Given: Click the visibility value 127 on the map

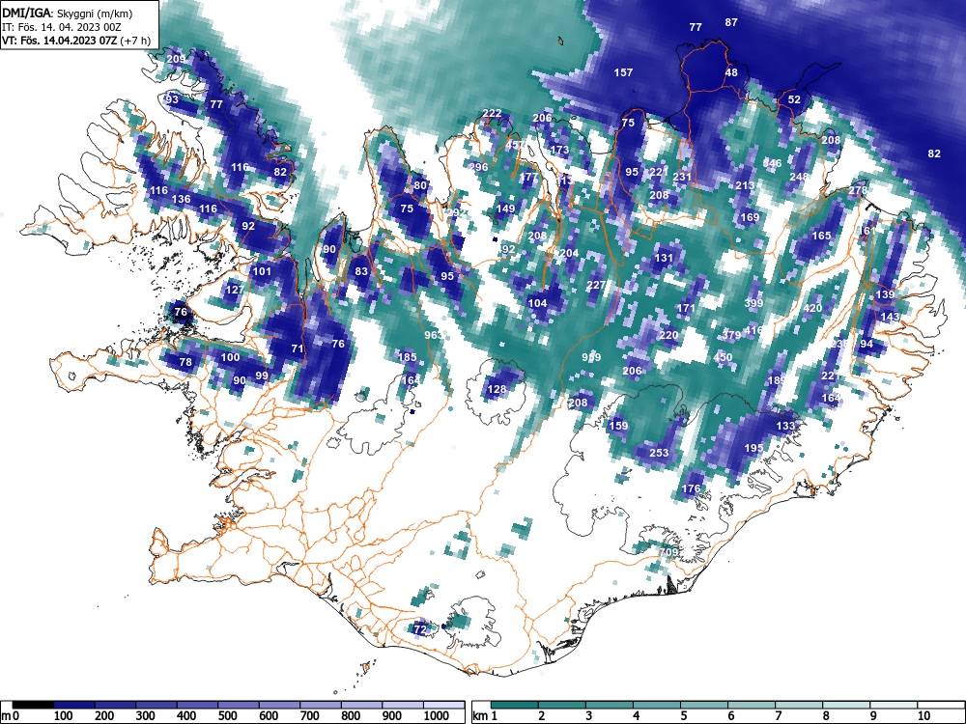Looking at the screenshot, I should (x=236, y=290).
